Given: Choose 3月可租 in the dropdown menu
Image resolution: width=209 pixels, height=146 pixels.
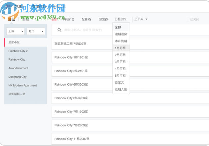Looking at the screenshot, I should (x=121, y=62).
